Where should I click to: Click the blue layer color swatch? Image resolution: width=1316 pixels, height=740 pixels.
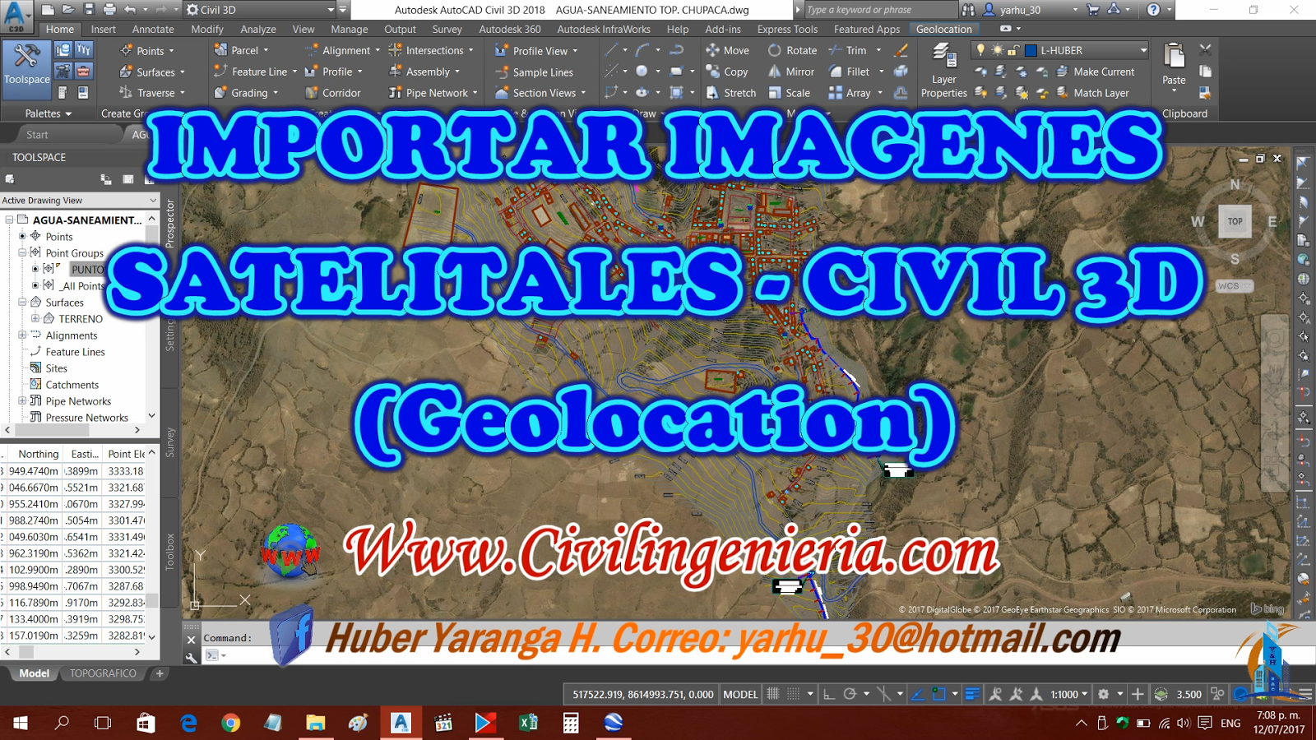1031,50
